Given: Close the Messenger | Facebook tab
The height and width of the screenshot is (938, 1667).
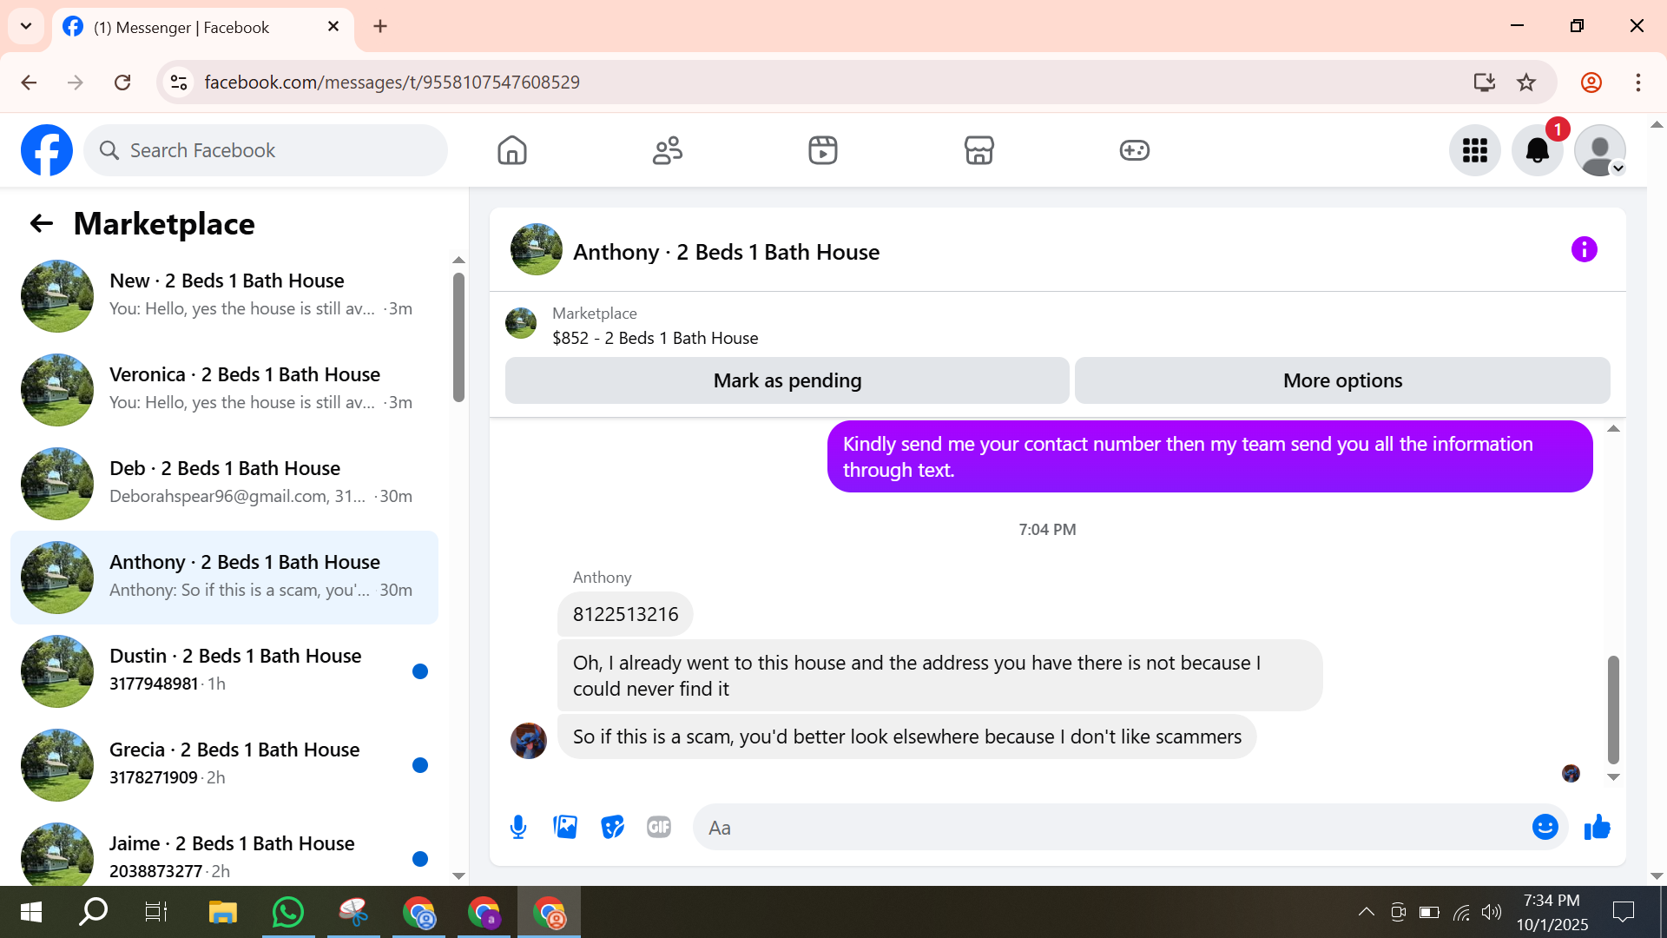Looking at the screenshot, I should pos(333,27).
